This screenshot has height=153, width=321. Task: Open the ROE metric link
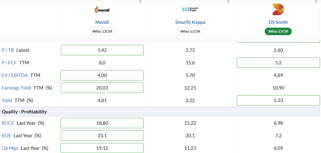[x=6, y=136]
